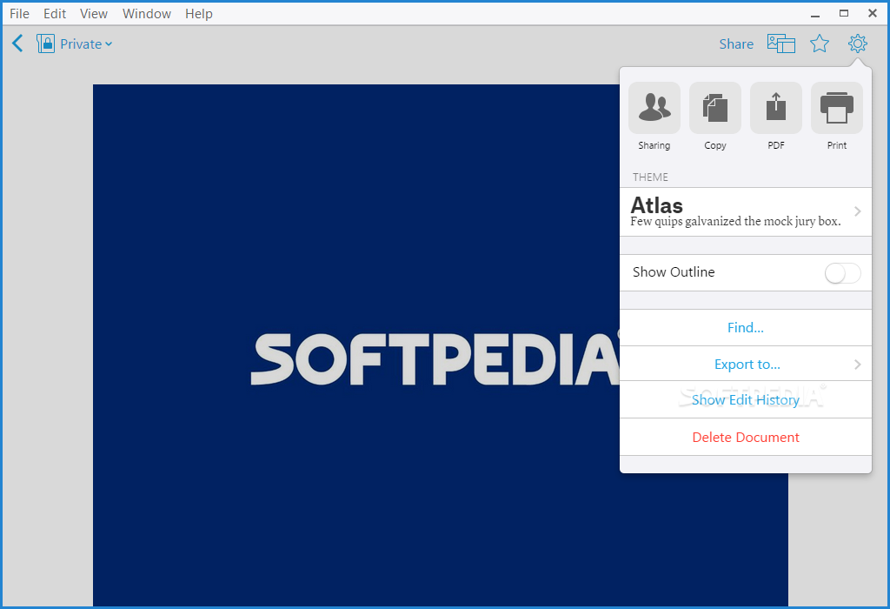The image size is (890, 609).
Task: Go back using the left arrow icon
Action: tap(17, 43)
